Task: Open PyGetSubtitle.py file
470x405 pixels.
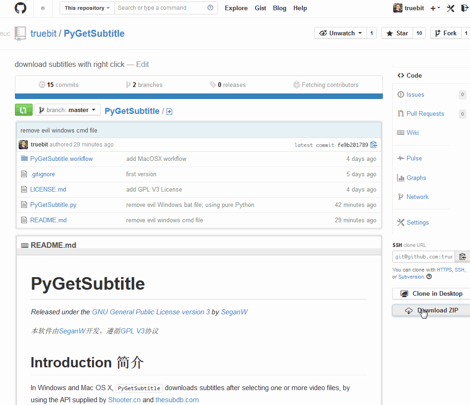Action: click(x=54, y=205)
